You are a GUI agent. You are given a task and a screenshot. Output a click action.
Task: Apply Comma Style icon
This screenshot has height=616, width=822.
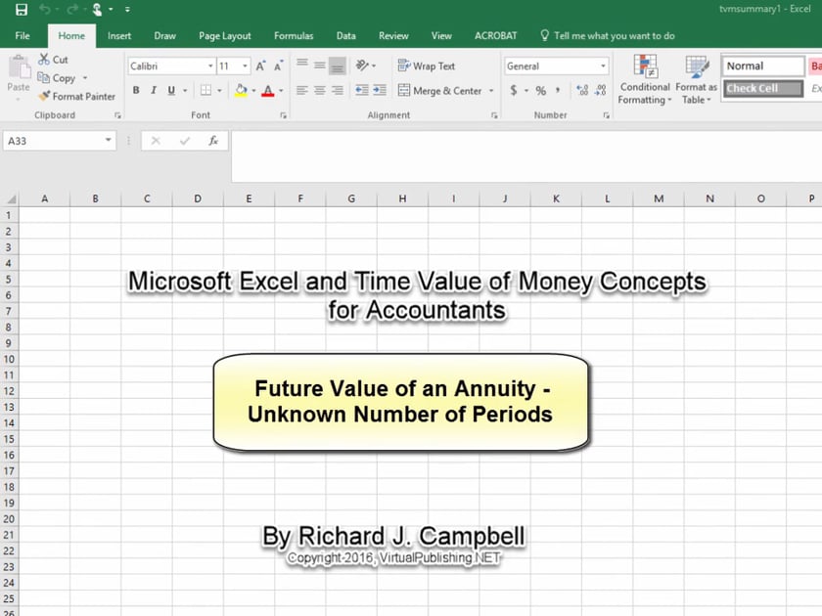[558, 90]
